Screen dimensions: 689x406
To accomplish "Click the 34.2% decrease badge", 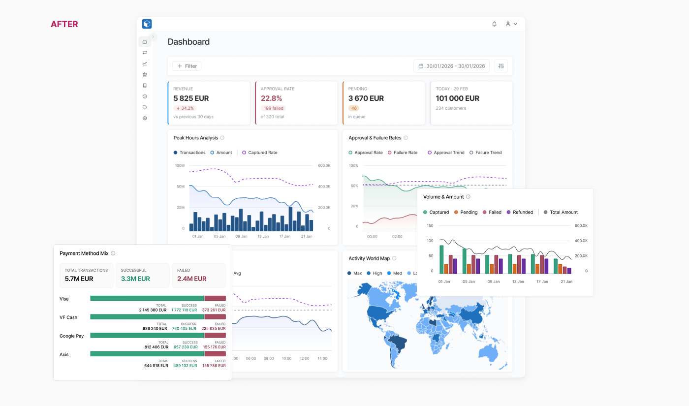I will [185, 108].
